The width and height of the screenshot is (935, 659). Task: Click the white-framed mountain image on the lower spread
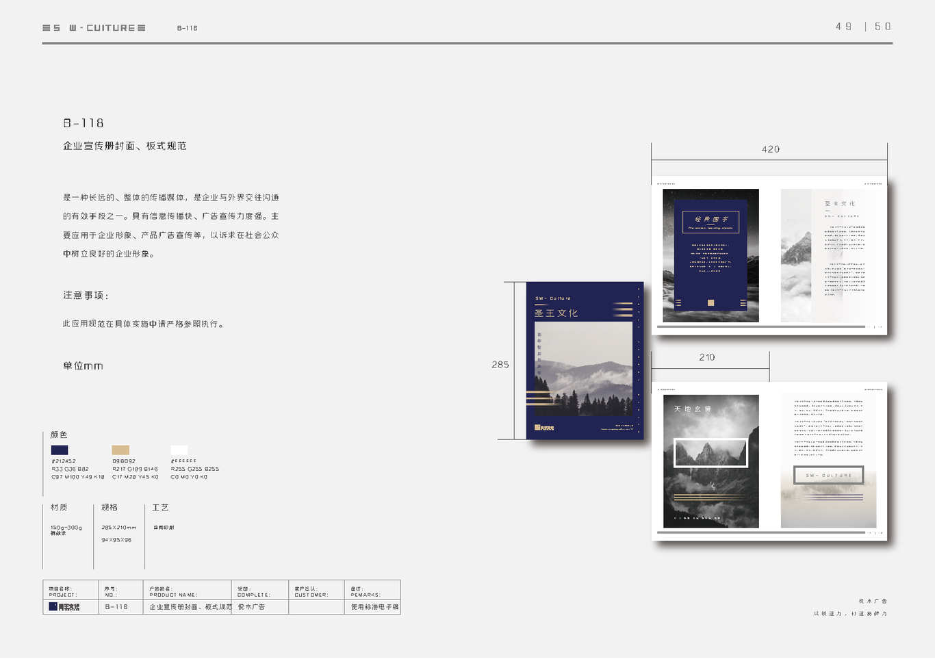click(711, 453)
